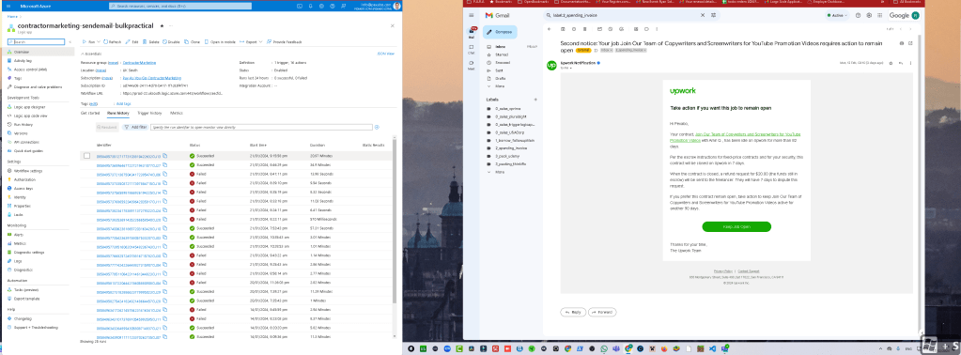The image size is (961, 355).
Task: Open Access control (IAM) in sidebar
Action: [x=27, y=69]
